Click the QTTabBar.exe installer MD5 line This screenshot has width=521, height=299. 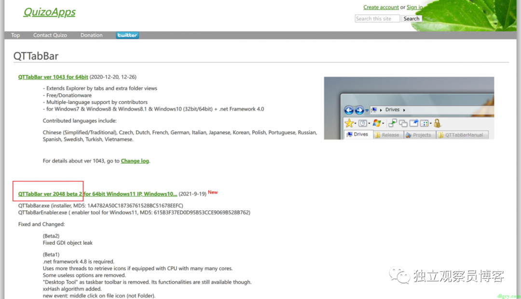(101, 206)
